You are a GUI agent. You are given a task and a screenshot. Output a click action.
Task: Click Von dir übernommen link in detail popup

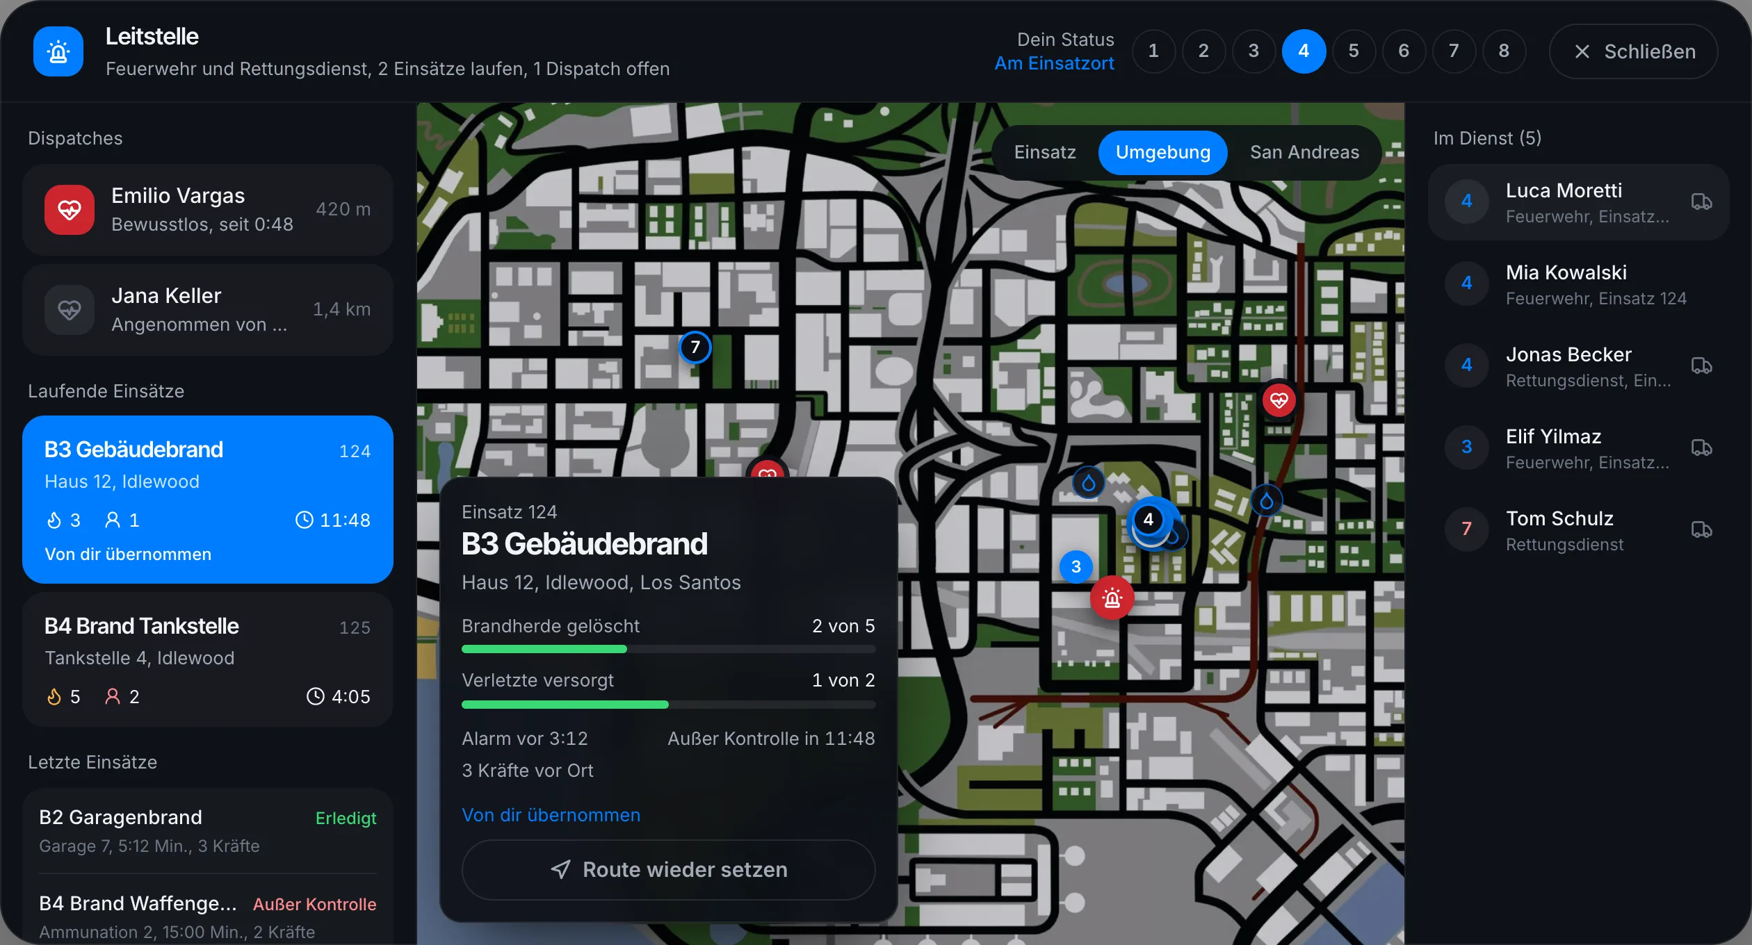pyautogui.click(x=551, y=815)
